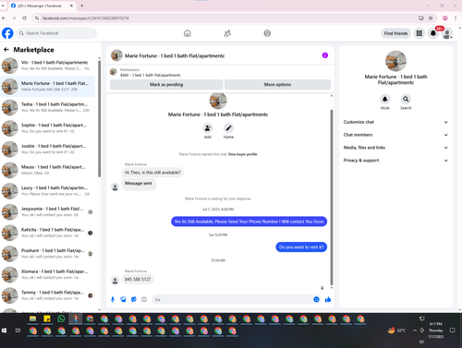Viewport: 462px width, 348px height.
Task: Open a new browser tab
Action: click(82, 6)
